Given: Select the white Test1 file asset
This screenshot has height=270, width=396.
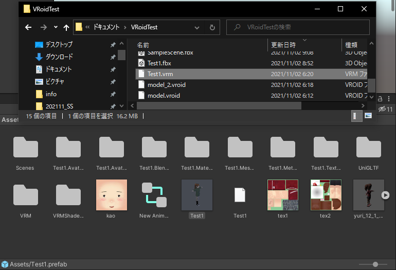Looking at the screenshot, I should click(240, 195).
